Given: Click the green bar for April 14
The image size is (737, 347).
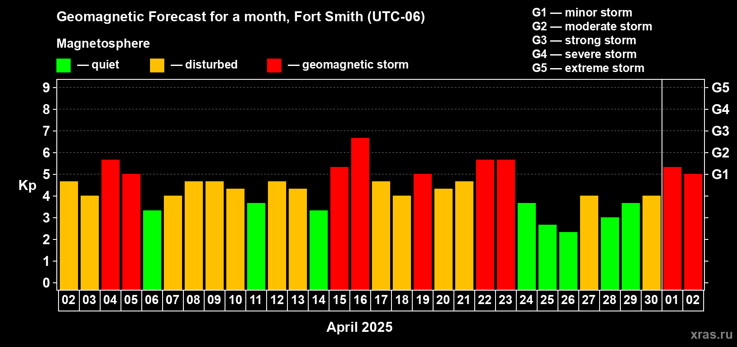Looking at the screenshot, I should [319, 250].
